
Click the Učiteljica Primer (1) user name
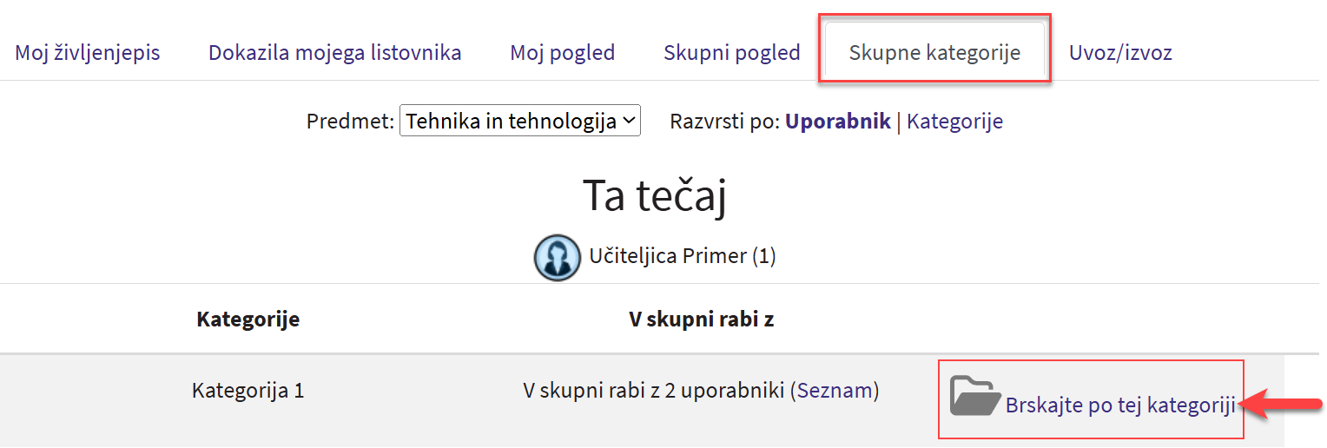tap(683, 256)
